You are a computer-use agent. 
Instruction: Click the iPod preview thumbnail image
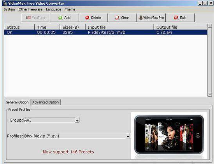tap(169, 135)
